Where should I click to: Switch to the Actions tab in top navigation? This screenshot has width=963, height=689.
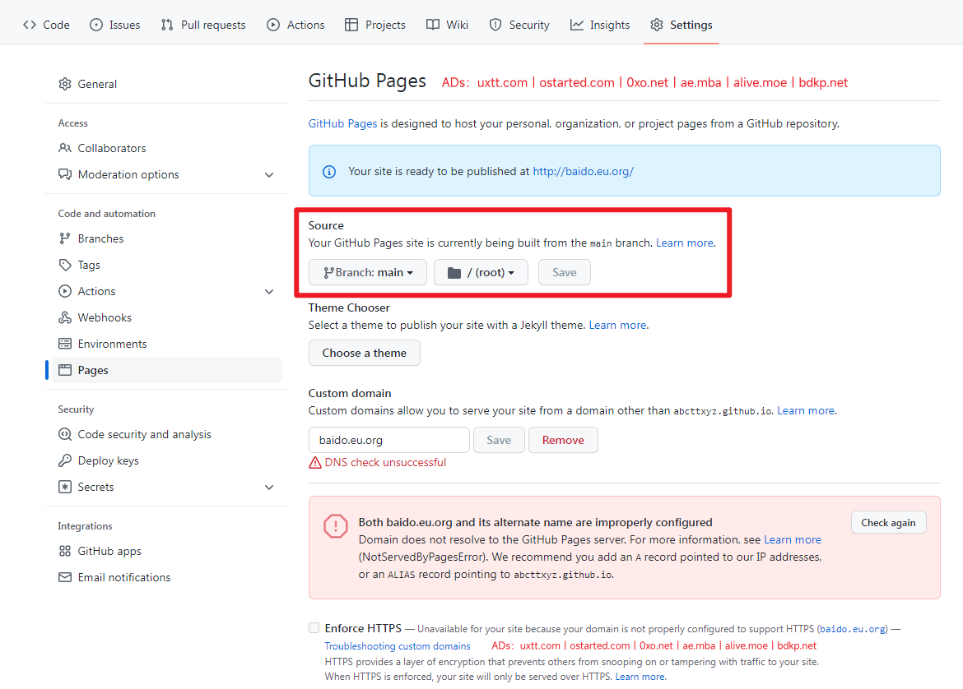[295, 25]
